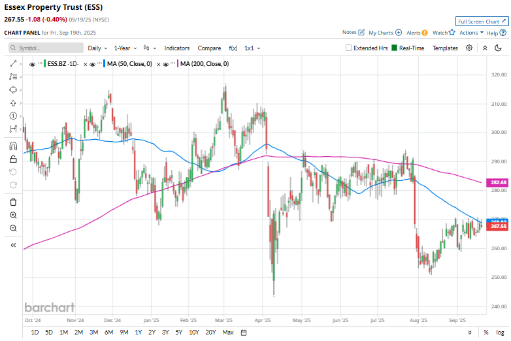Switch to the 5Y time range

click(x=180, y=333)
